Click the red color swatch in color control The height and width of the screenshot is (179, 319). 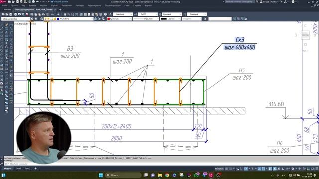coord(109,19)
